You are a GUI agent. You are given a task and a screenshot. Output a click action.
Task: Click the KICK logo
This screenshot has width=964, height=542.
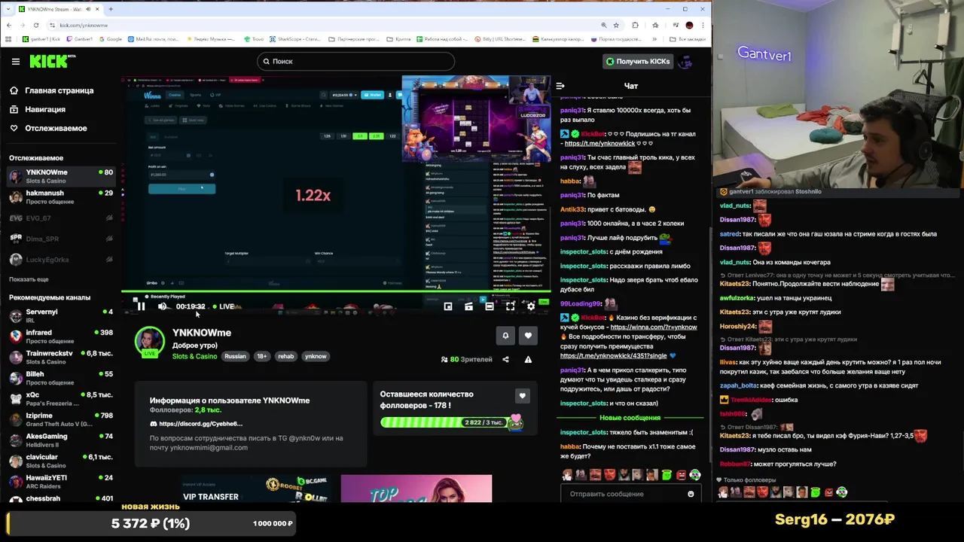tap(52, 61)
